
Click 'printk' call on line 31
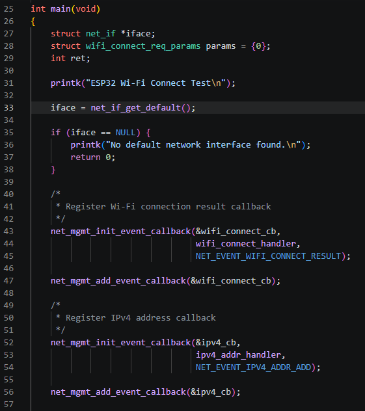(66, 83)
